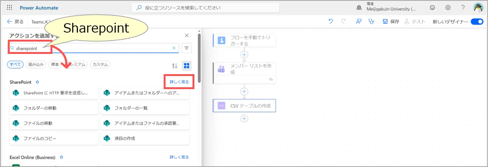
Task: Open the Copilot chat icon
Action: [358, 22]
